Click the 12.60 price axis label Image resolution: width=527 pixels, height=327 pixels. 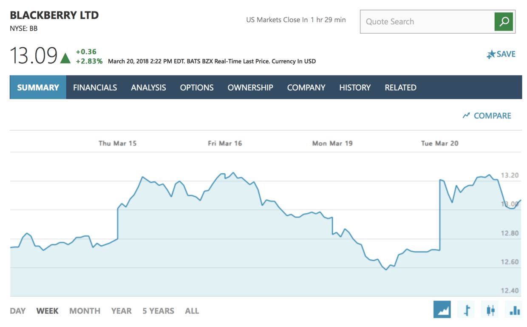[510, 261]
